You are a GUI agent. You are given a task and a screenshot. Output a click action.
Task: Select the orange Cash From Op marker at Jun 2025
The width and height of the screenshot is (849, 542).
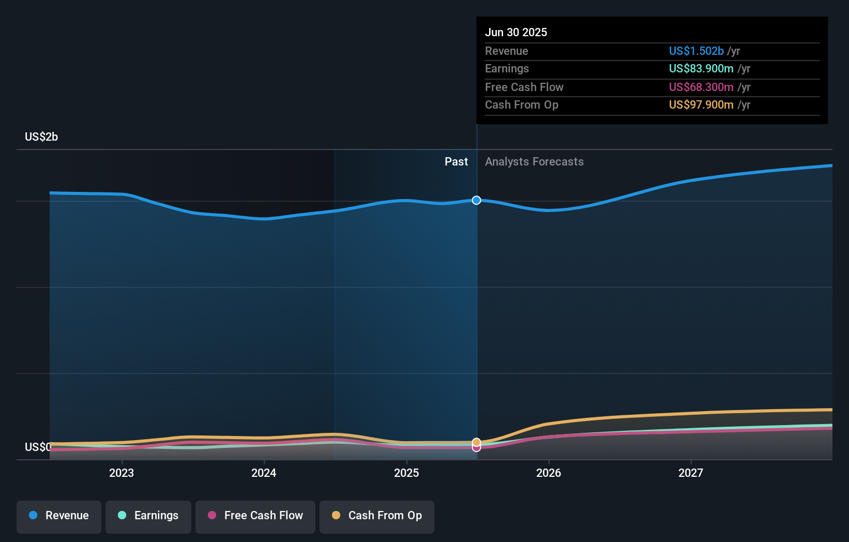(x=477, y=442)
